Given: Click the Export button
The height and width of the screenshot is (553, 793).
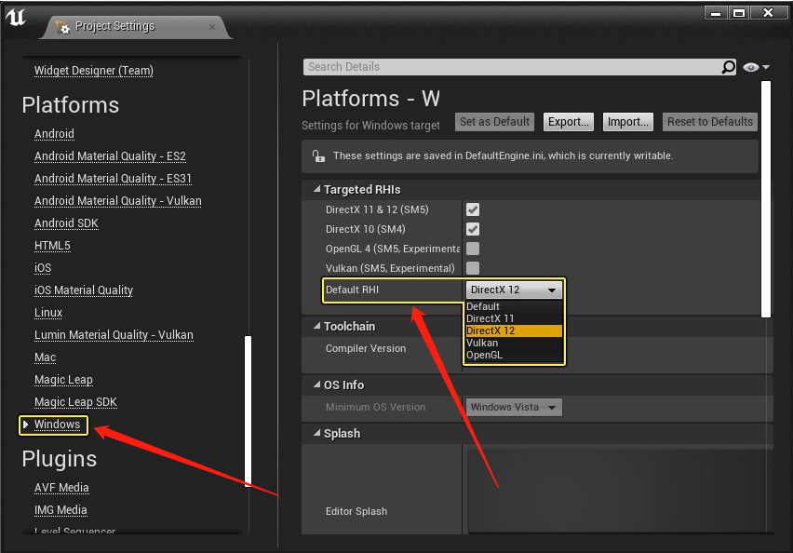Looking at the screenshot, I should (x=568, y=121).
